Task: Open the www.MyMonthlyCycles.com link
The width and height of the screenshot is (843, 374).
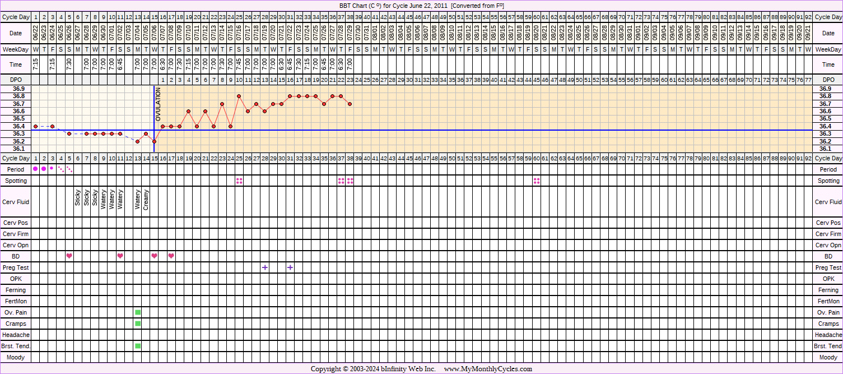Action: point(488,369)
